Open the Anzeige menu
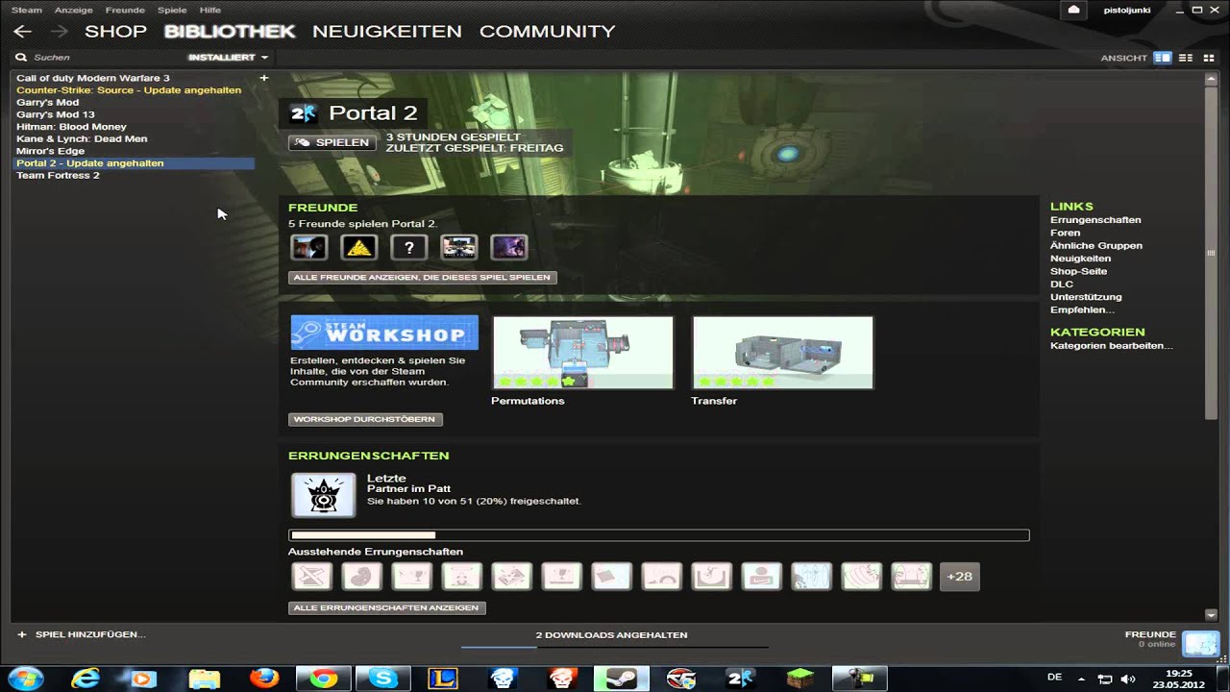 74,10
